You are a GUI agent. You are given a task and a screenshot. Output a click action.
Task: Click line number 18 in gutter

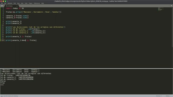coord(3,40)
